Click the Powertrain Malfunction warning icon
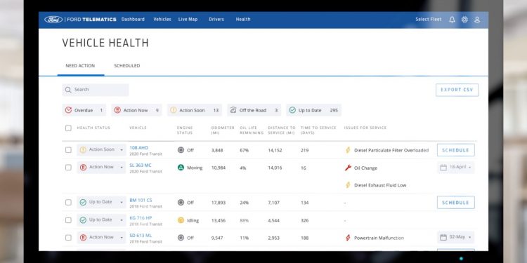Image resolution: width=527 pixels, height=263 pixels. point(348,238)
